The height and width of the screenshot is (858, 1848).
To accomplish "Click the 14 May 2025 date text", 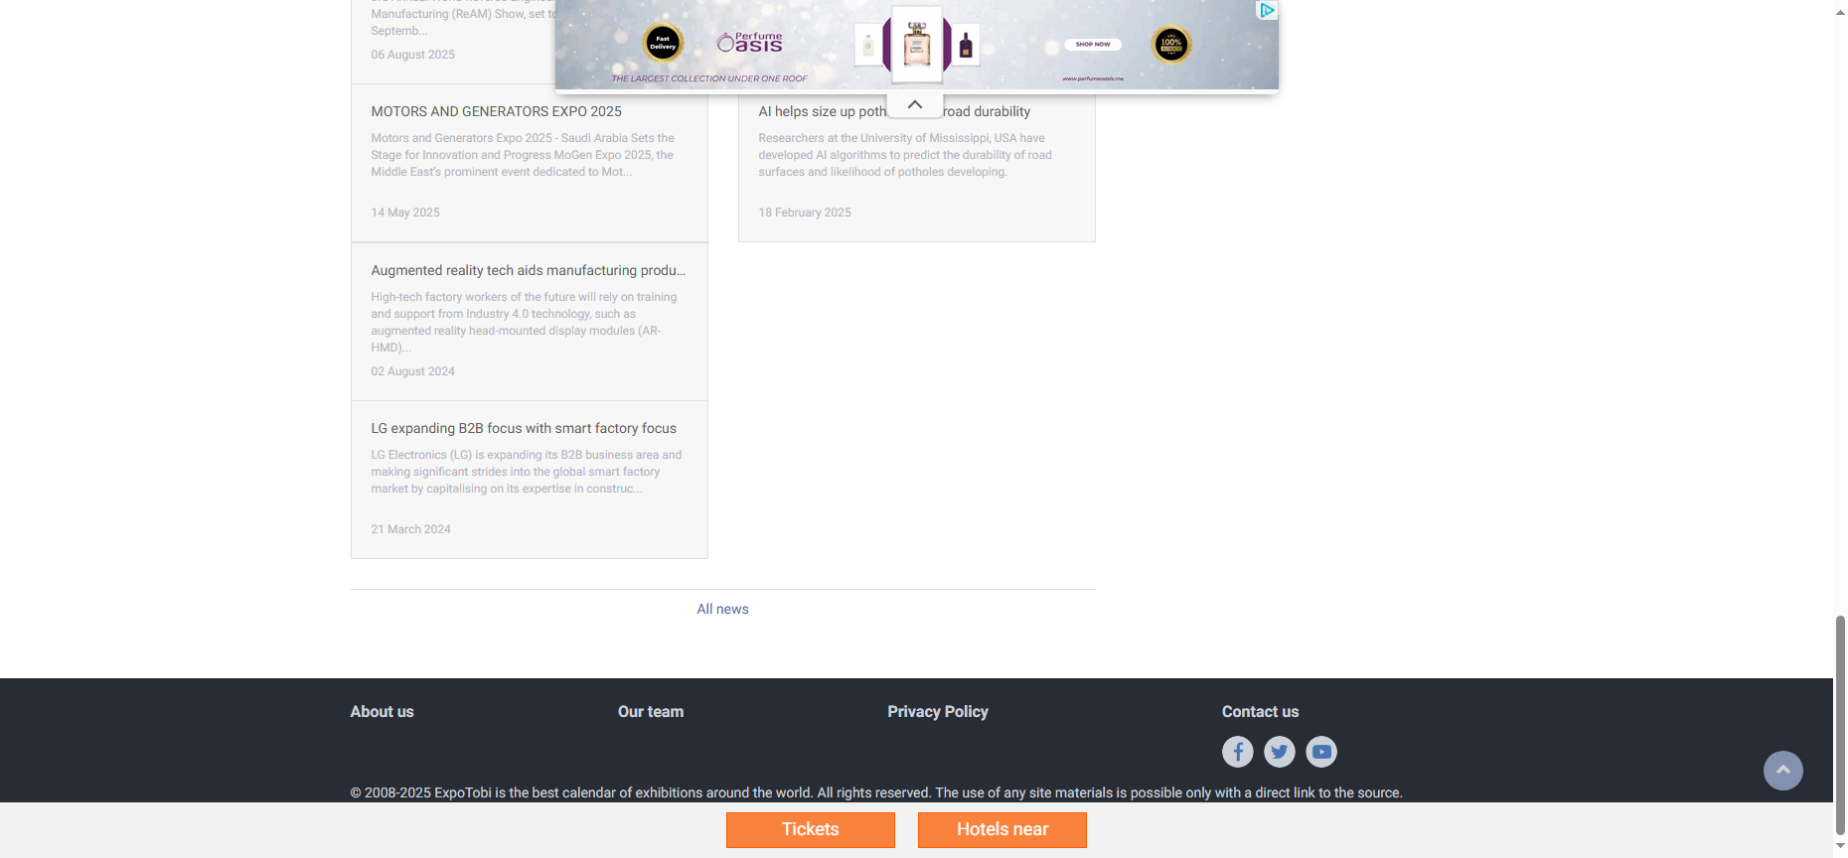I will [x=405, y=213].
